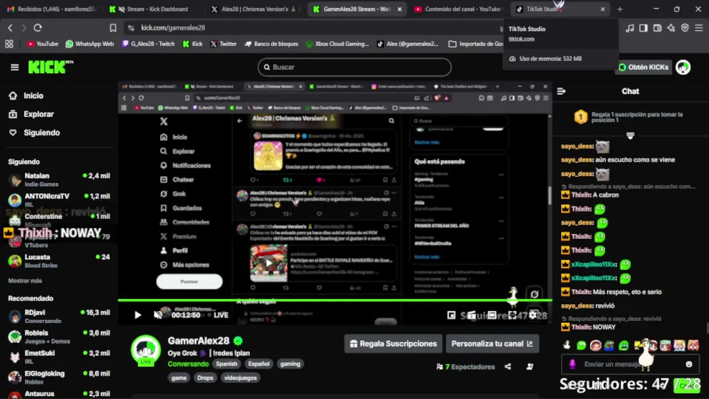Screen dimensions: 709x399
Task: Reload the page with the refresh icon
Action: (x=38, y=28)
